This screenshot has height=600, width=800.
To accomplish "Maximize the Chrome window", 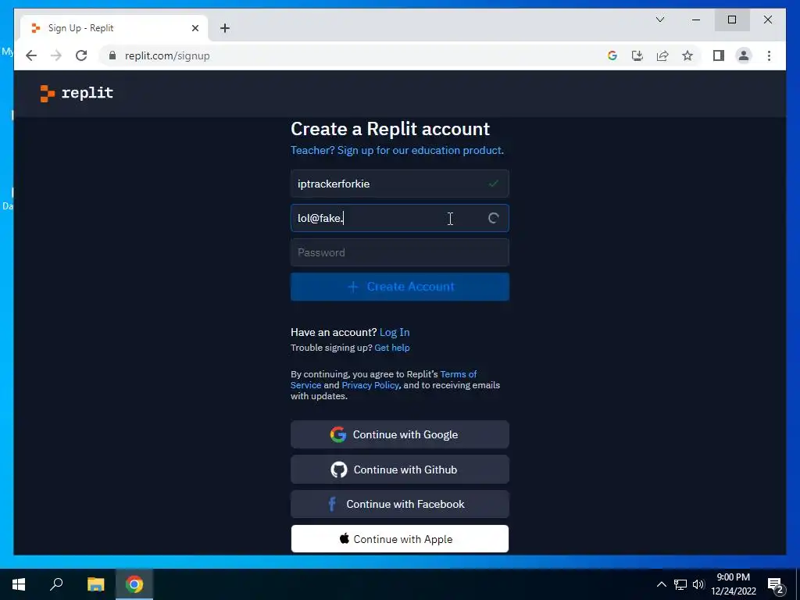I will point(732,20).
